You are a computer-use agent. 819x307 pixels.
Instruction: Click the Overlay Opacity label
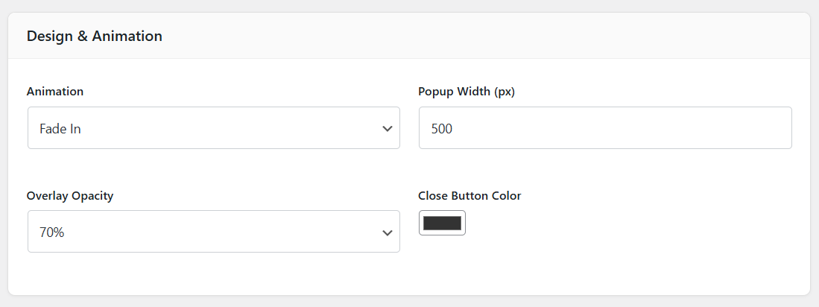[x=70, y=196]
